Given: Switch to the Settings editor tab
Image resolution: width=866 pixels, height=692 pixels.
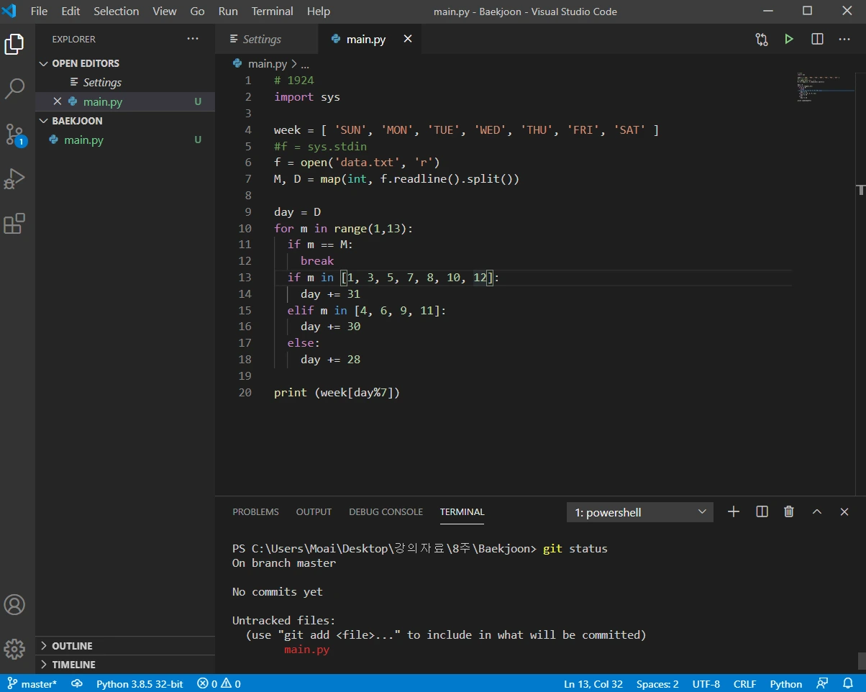Looking at the screenshot, I should pyautogui.click(x=262, y=40).
